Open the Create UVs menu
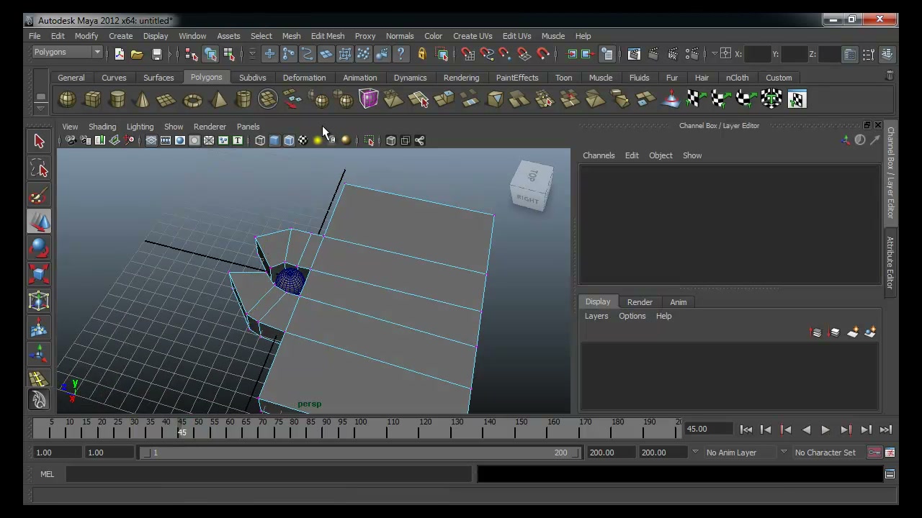Viewport: 922px width, 518px height. [473, 36]
